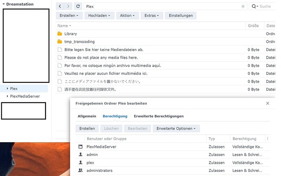Select PlexMediaServer in the permissions list

tap(173, 147)
